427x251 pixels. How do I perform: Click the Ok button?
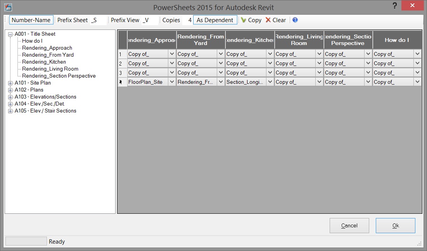pyautogui.click(x=396, y=225)
